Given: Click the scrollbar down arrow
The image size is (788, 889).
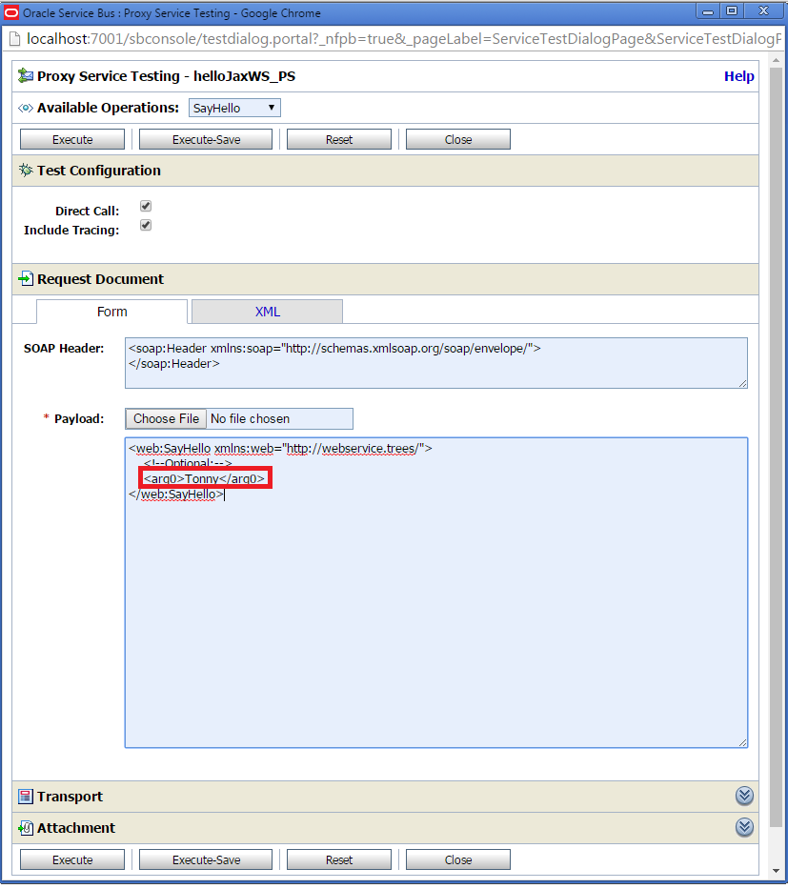Looking at the screenshot, I should tap(777, 872).
